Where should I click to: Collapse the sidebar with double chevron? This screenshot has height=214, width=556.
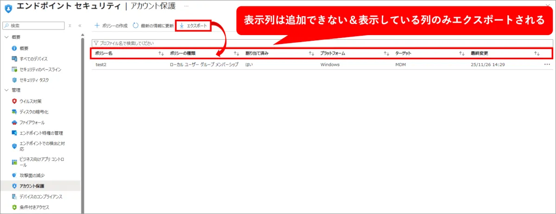tap(80, 26)
